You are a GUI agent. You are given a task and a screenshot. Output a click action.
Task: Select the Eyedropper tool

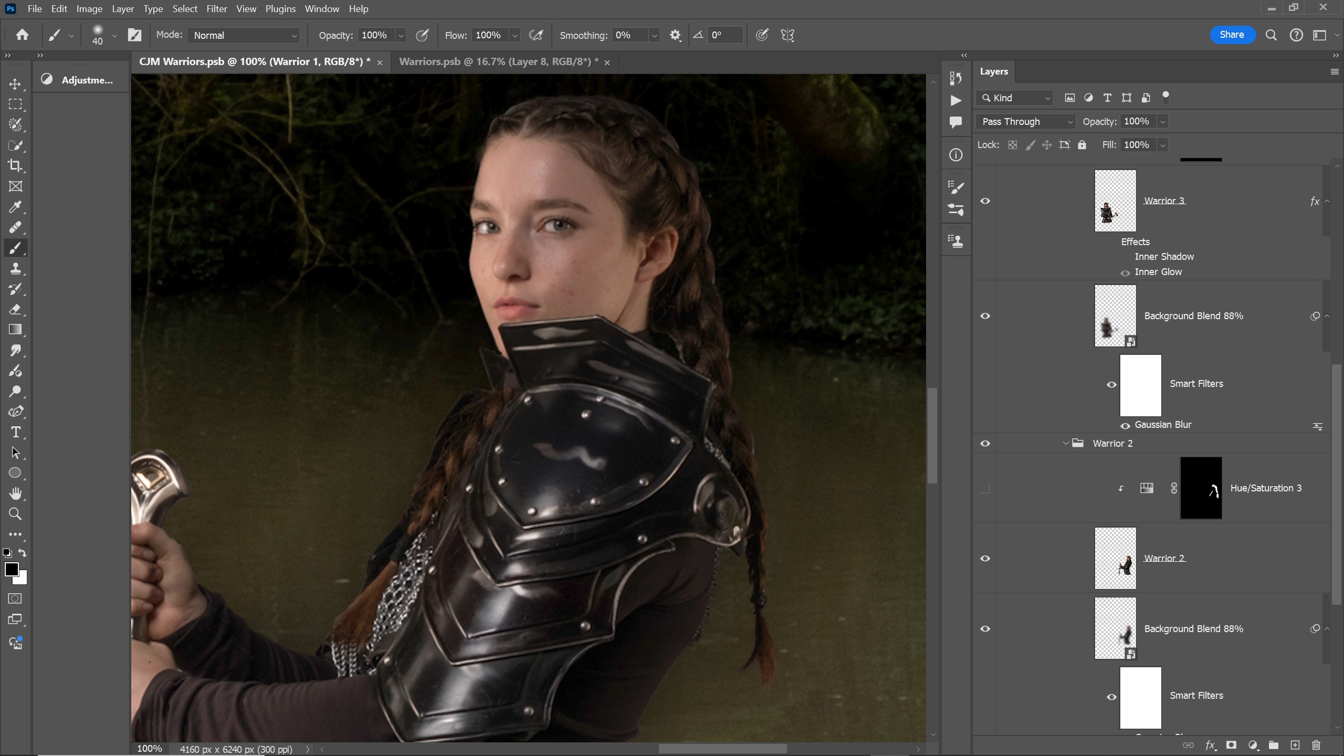pos(15,207)
